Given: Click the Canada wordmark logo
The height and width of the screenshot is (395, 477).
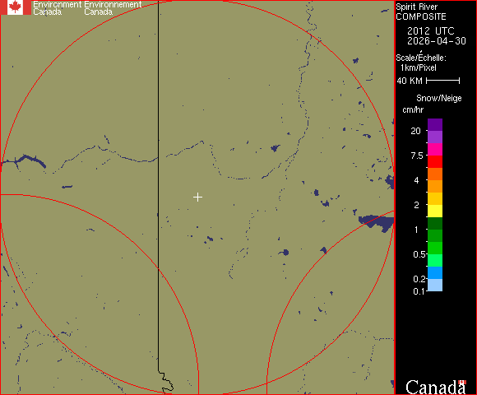Looking at the screenshot, I should pyautogui.click(x=436, y=387).
